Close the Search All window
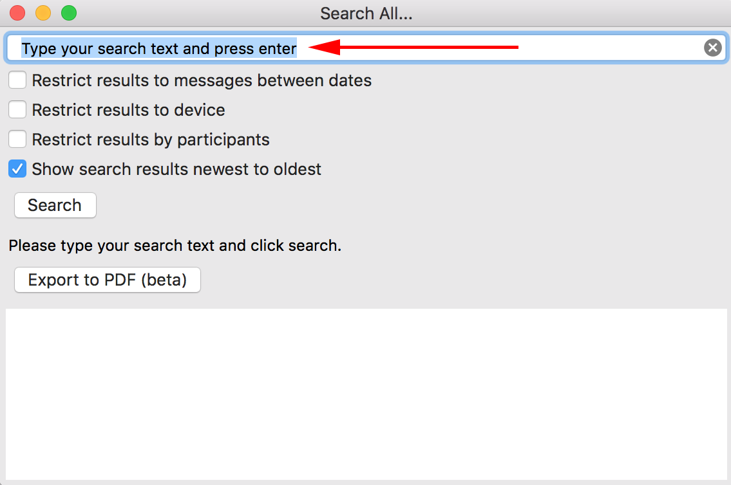 pyautogui.click(x=17, y=12)
